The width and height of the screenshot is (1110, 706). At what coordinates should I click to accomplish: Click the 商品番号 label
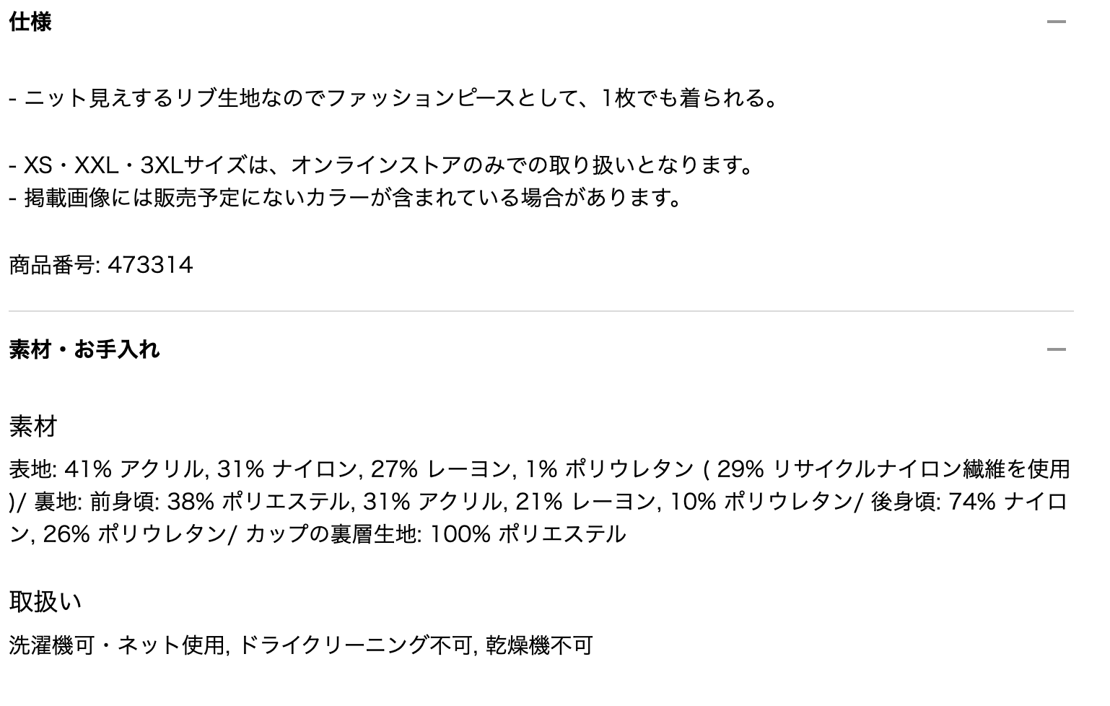pos(52,265)
